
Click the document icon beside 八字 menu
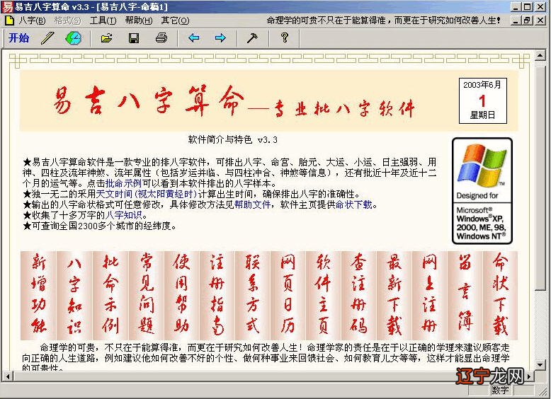[8, 21]
